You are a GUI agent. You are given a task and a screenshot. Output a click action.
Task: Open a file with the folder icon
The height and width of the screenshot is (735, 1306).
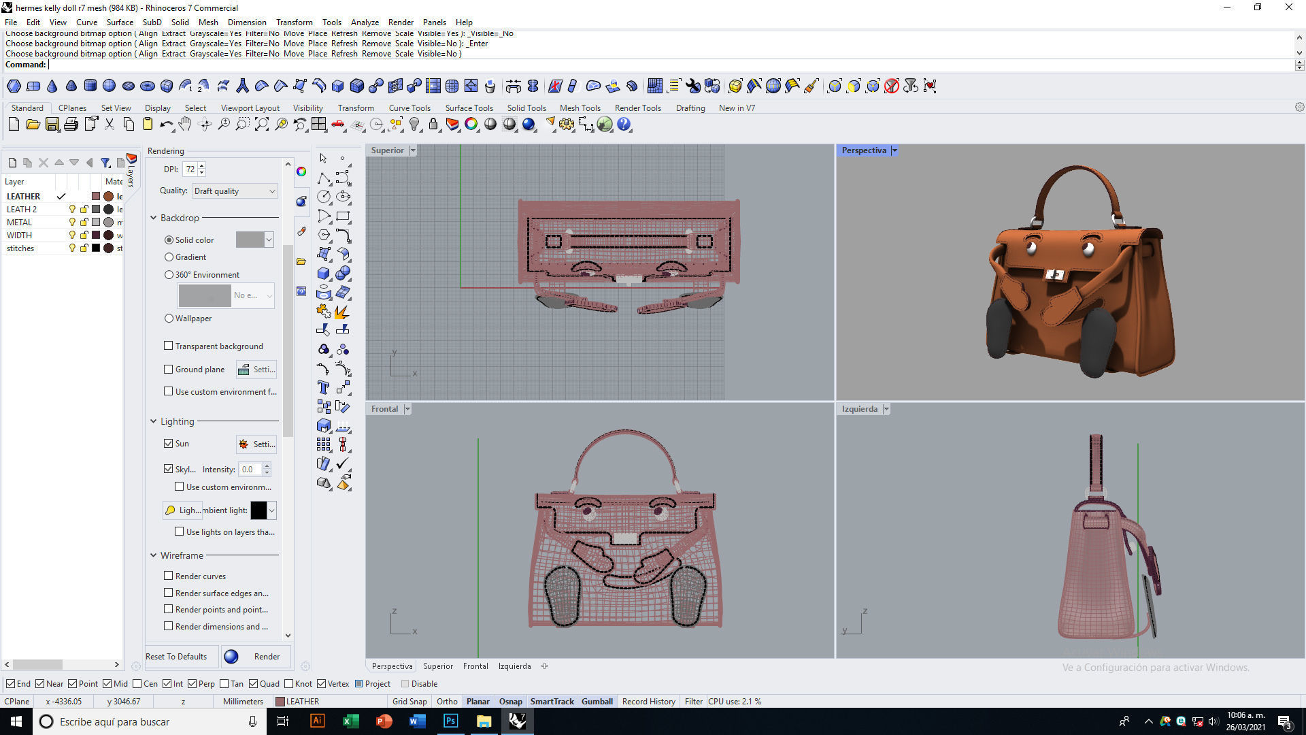click(33, 124)
